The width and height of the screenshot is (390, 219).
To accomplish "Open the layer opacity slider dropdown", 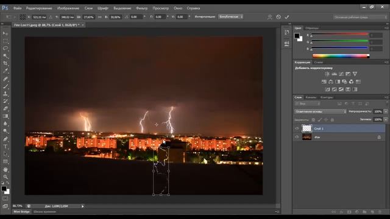I will 386,111.
